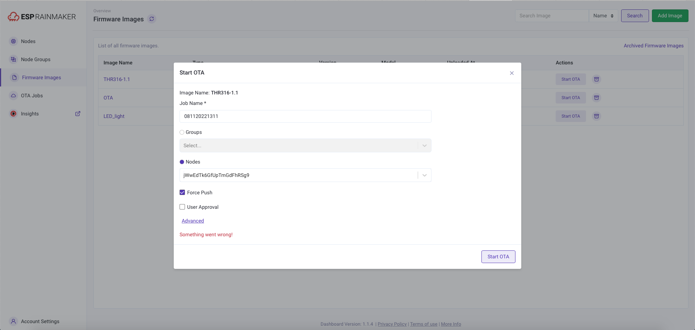Click the Advanced link
The height and width of the screenshot is (330, 695).
point(193,221)
